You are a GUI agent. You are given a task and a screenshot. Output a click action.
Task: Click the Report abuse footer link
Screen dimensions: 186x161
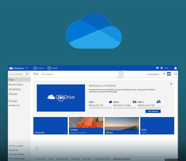(x=87, y=159)
